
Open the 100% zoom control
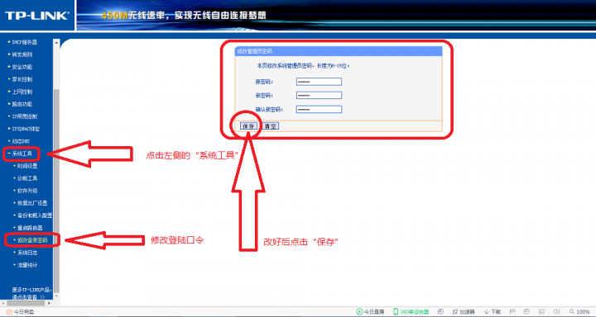(x=579, y=312)
